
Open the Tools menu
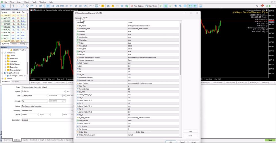34,2
